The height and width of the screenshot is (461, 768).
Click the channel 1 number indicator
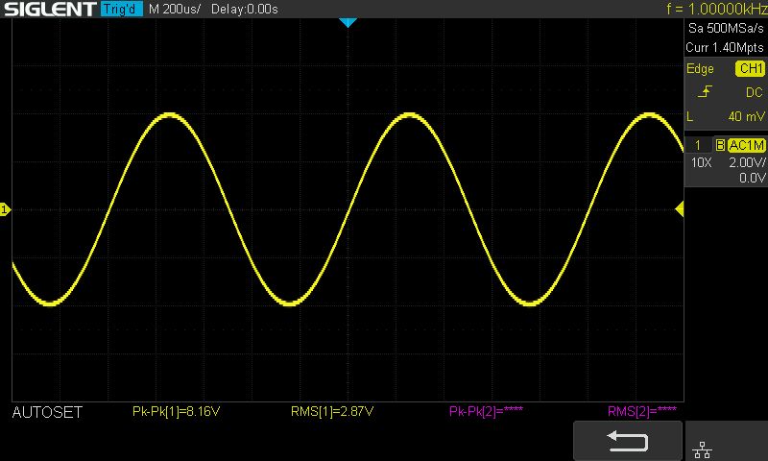point(698,145)
